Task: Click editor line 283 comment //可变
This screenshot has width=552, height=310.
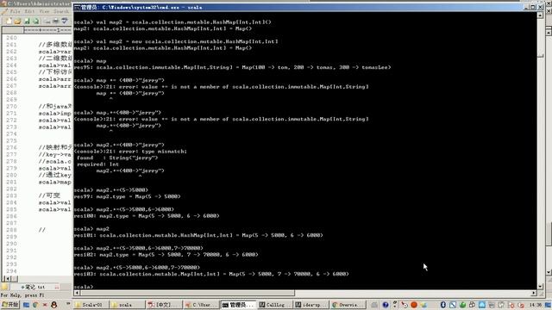Action: (49, 195)
